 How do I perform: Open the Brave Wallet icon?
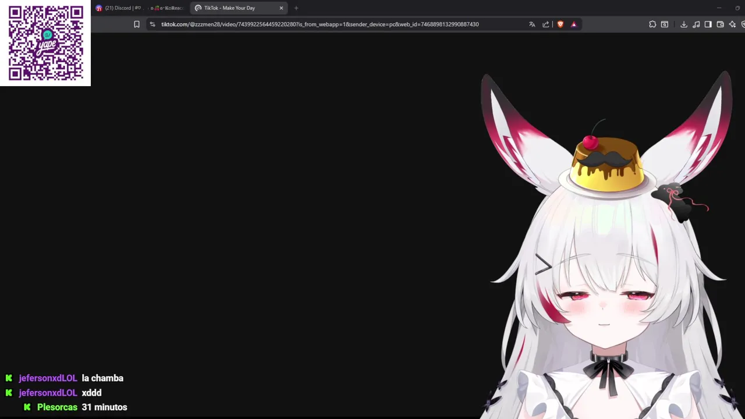(x=721, y=24)
